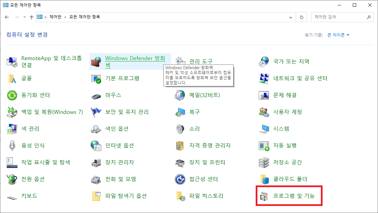This screenshot has width=378, height=213.
Task: Open the 키보드 text link
Action: click(x=29, y=196)
